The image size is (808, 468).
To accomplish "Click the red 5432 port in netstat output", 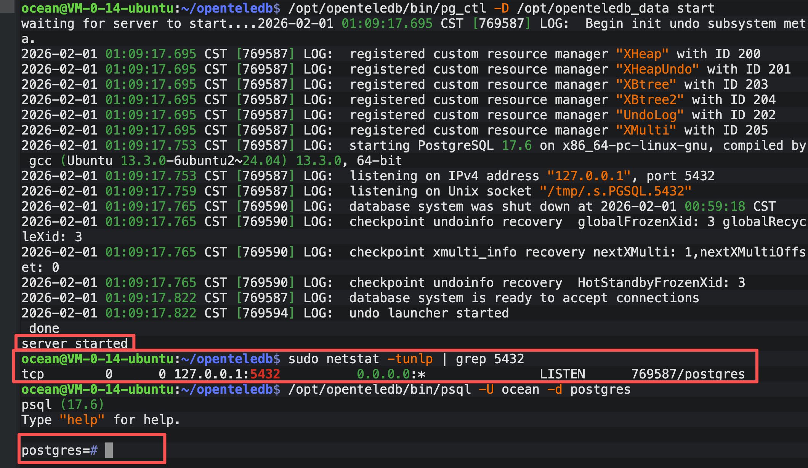I will pos(265,374).
